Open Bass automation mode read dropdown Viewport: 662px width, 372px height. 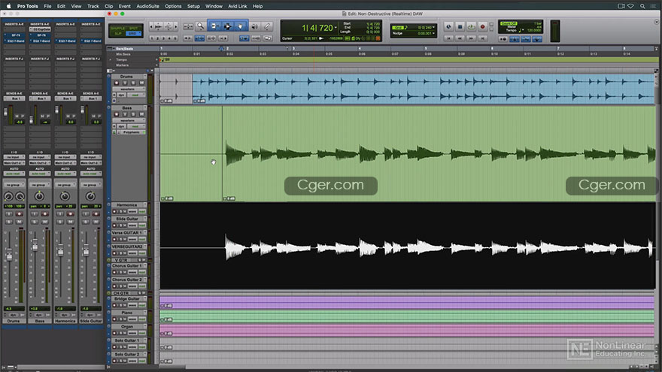pos(136,126)
